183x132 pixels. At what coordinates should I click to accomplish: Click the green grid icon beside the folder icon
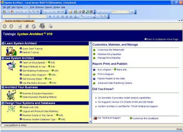75,12
